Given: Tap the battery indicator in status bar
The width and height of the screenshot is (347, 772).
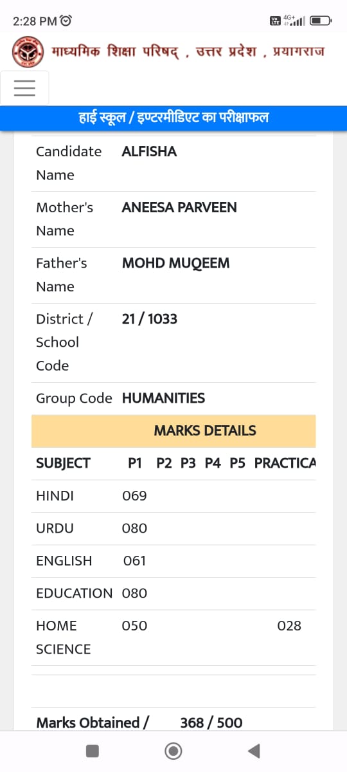Looking at the screenshot, I should tap(320, 21).
